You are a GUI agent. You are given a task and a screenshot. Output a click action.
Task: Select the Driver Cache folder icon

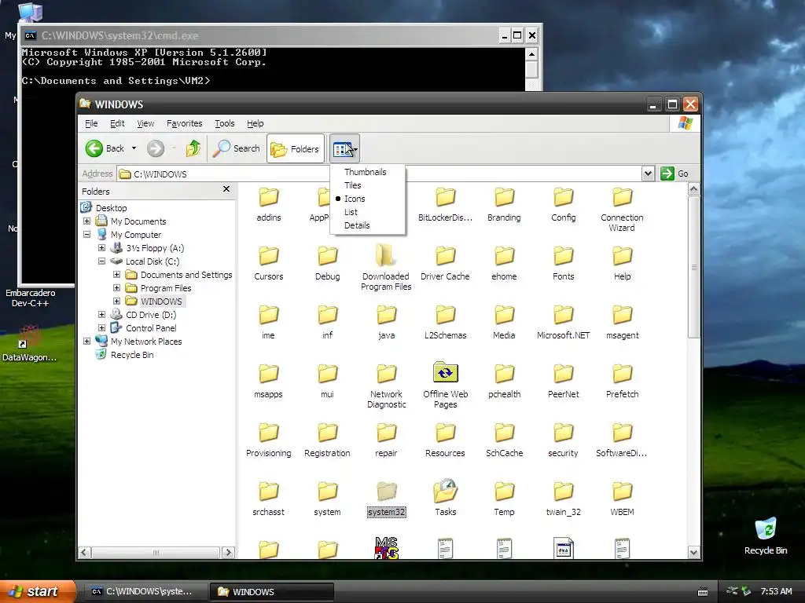(x=445, y=257)
